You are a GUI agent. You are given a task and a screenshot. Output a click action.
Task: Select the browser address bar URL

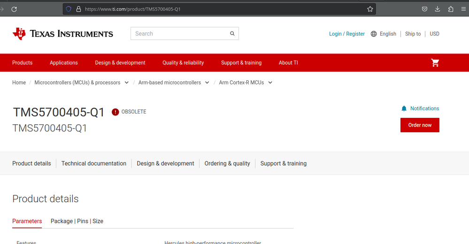click(x=132, y=9)
